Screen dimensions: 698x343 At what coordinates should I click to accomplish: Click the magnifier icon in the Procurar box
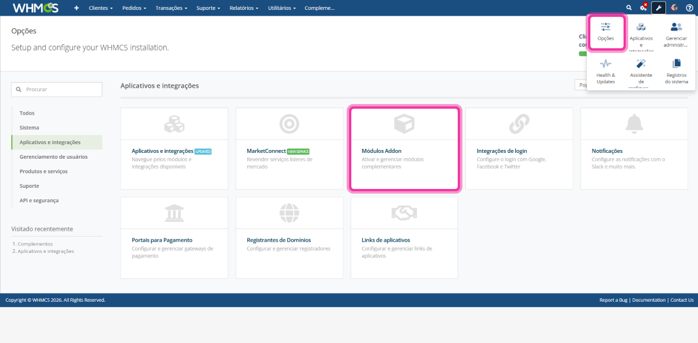pos(20,90)
